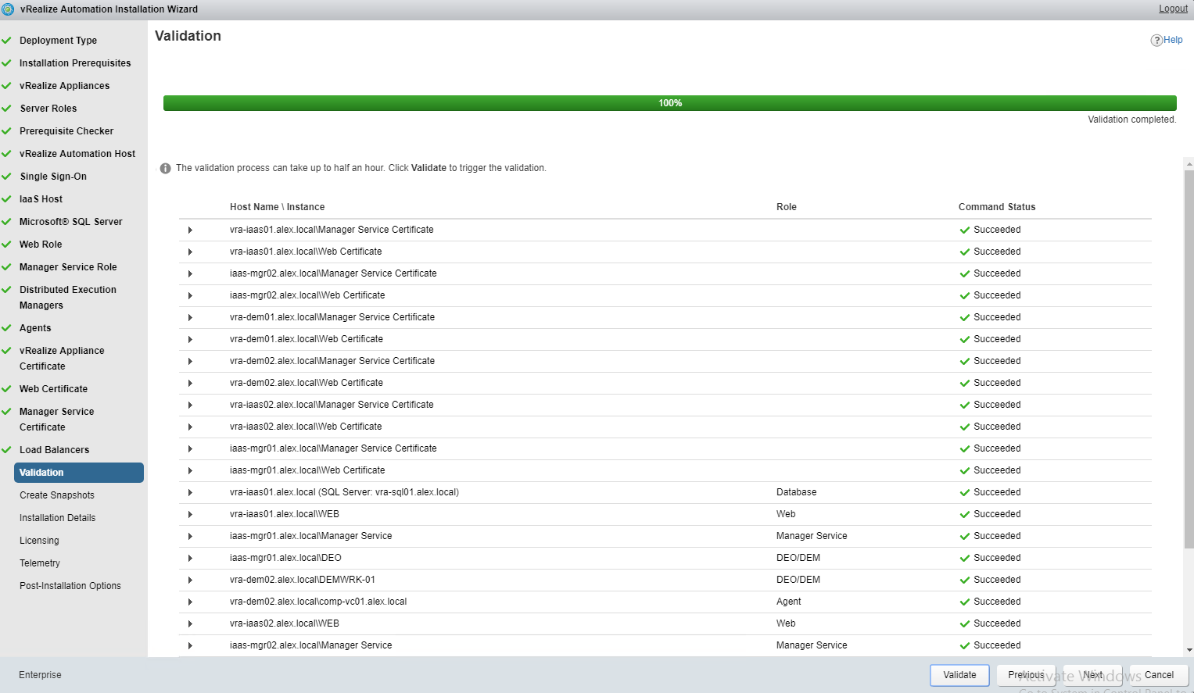Screen dimensions: 1194x693
Task: Click Succeeded check icon for vra-iaas01 Database row
Action: coord(965,493)
